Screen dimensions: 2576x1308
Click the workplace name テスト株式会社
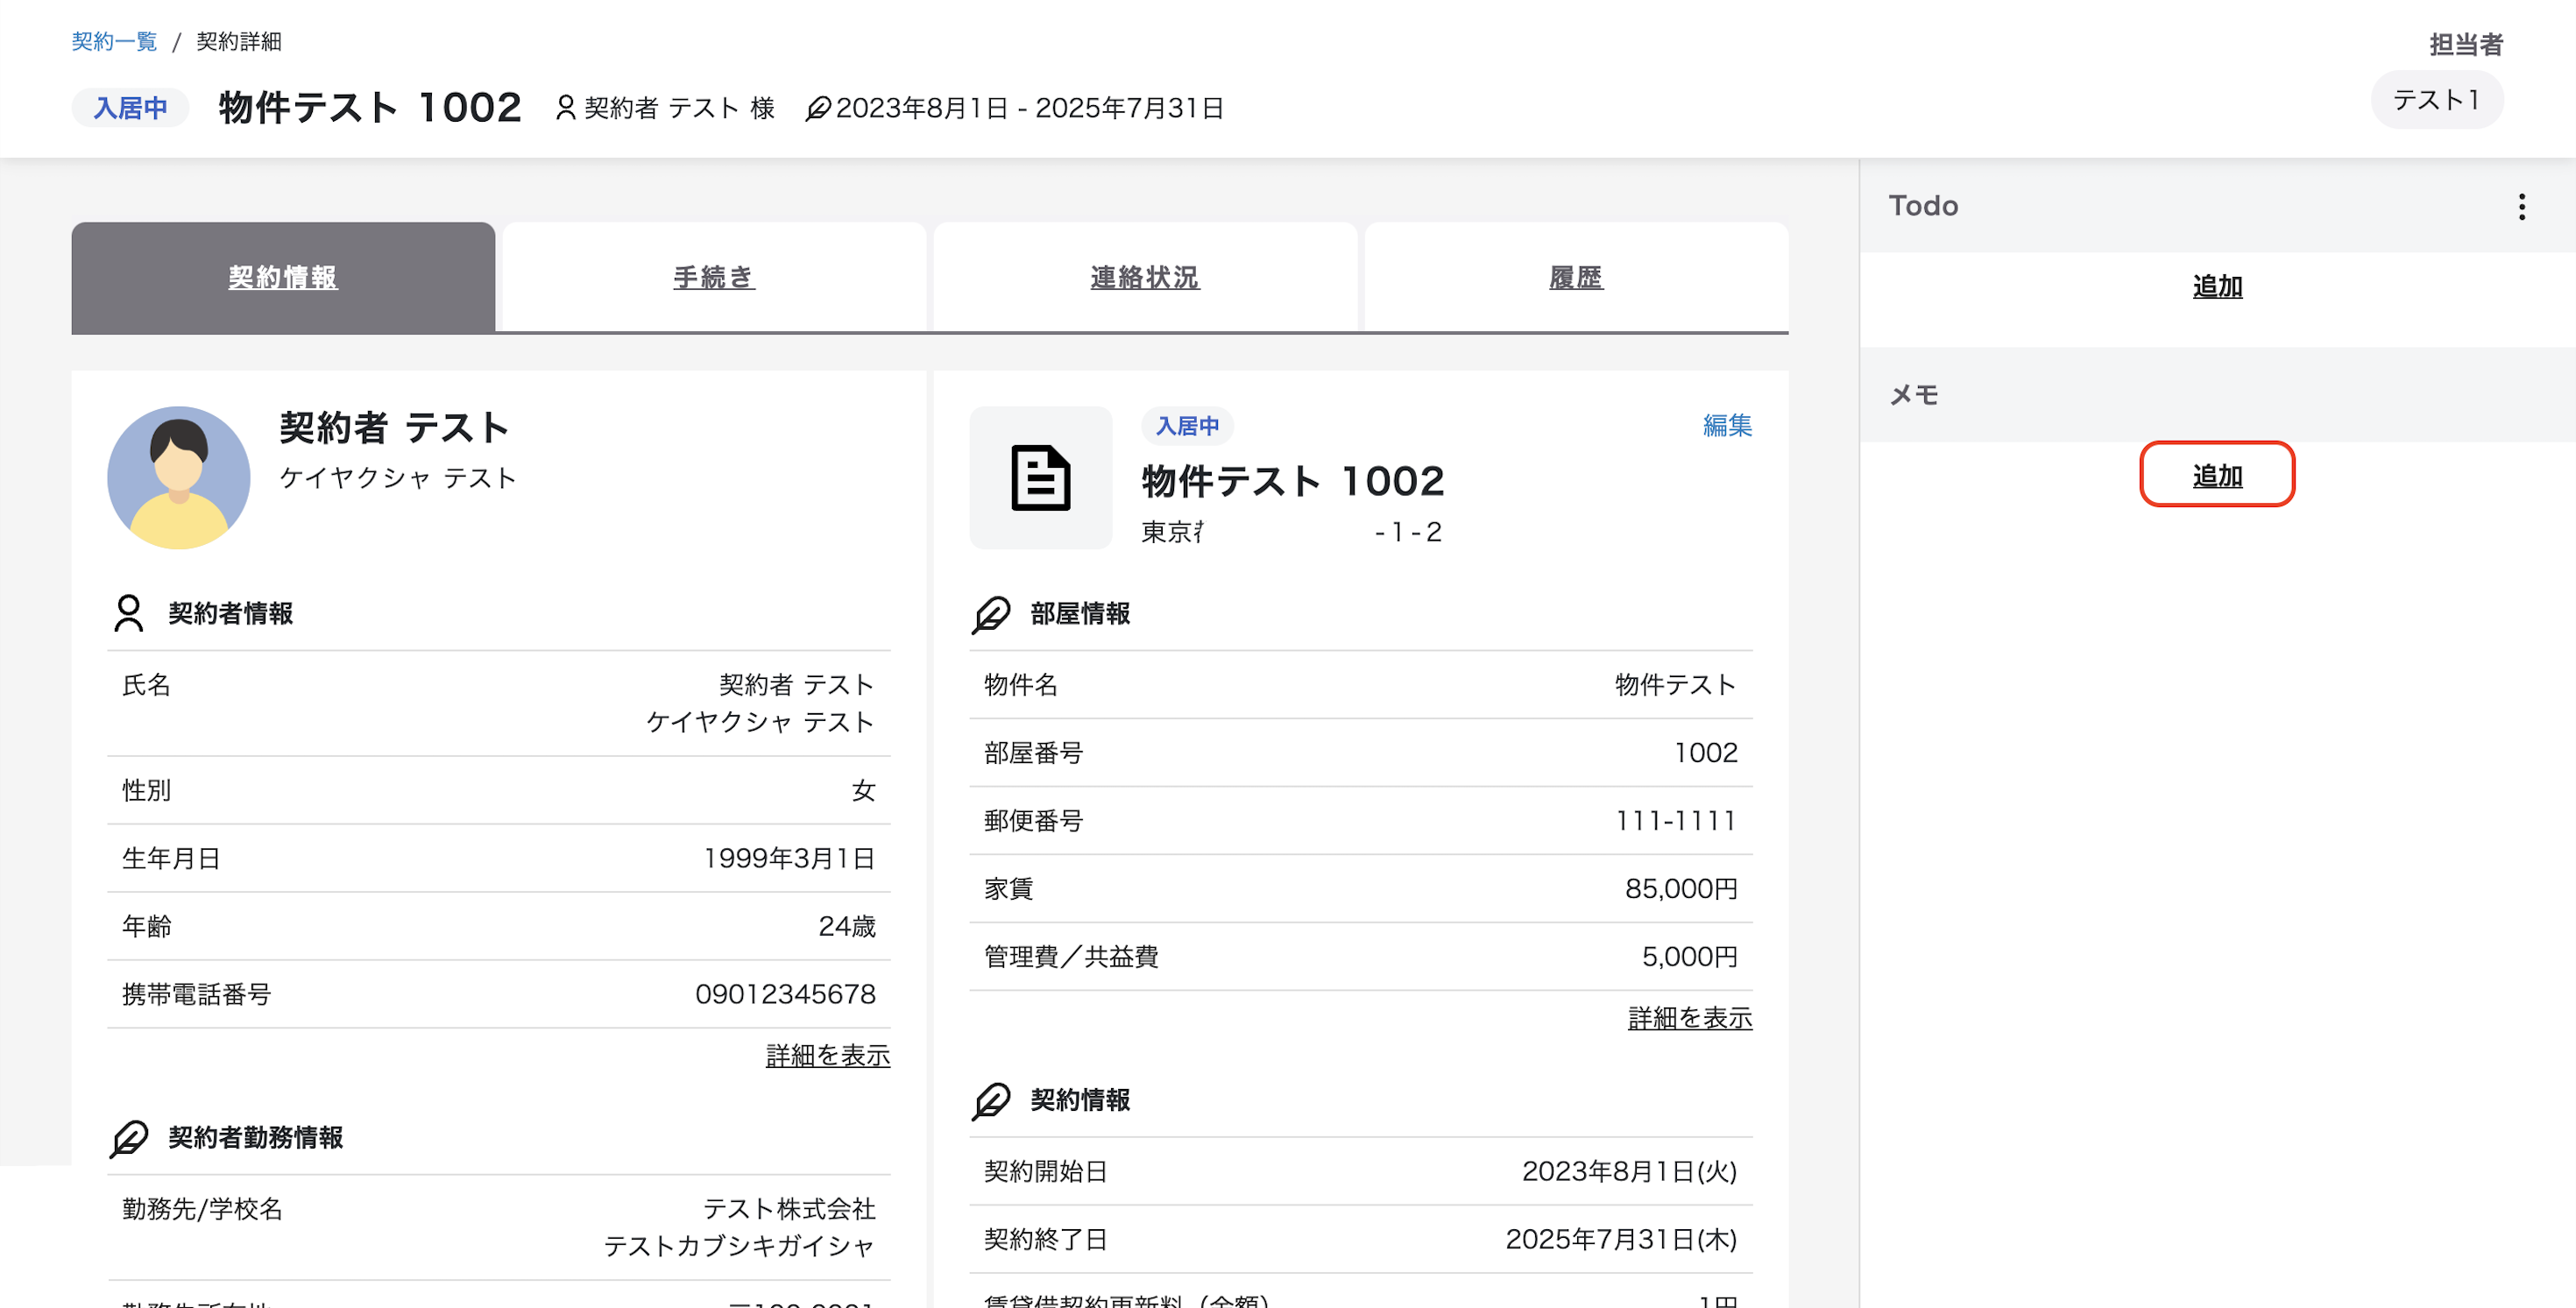789,1208
